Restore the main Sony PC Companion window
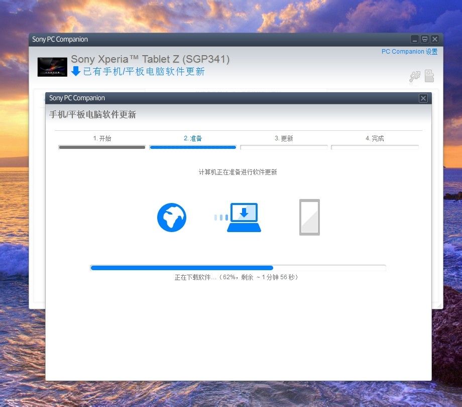This screenshot has width=462, height=407. point(424,39)
